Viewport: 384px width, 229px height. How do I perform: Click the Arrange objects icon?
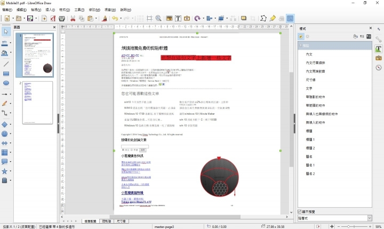pos(221,18)
